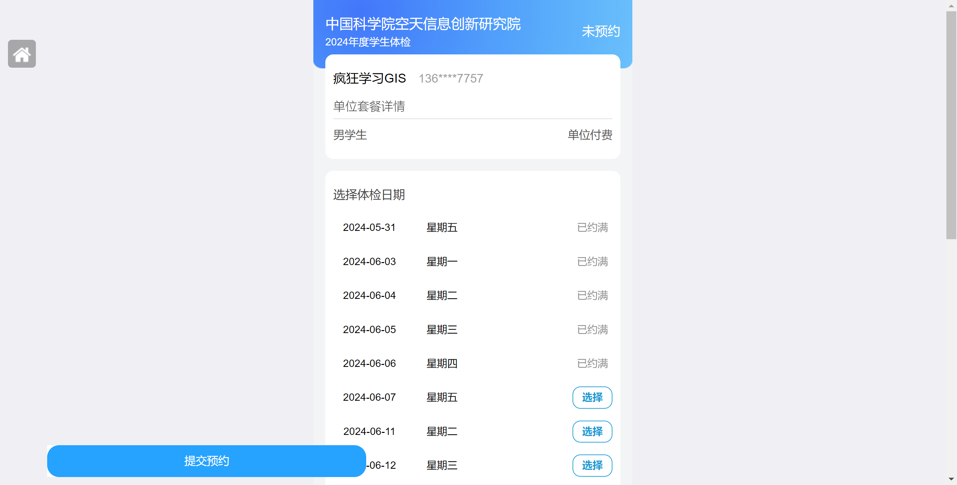Screen dimensions: 957x485
Task: Open 单位套餐详情 package details
Action: [369, 106]
